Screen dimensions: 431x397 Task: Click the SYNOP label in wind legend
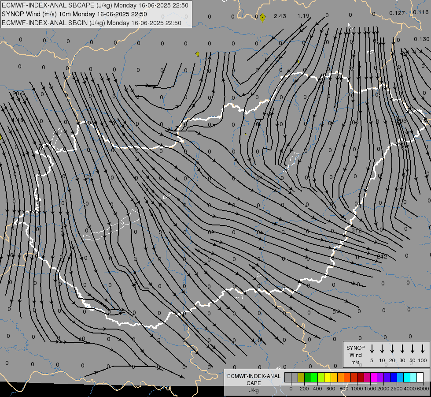355,348
